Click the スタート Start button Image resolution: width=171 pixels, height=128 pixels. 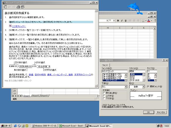click(6, 126)
